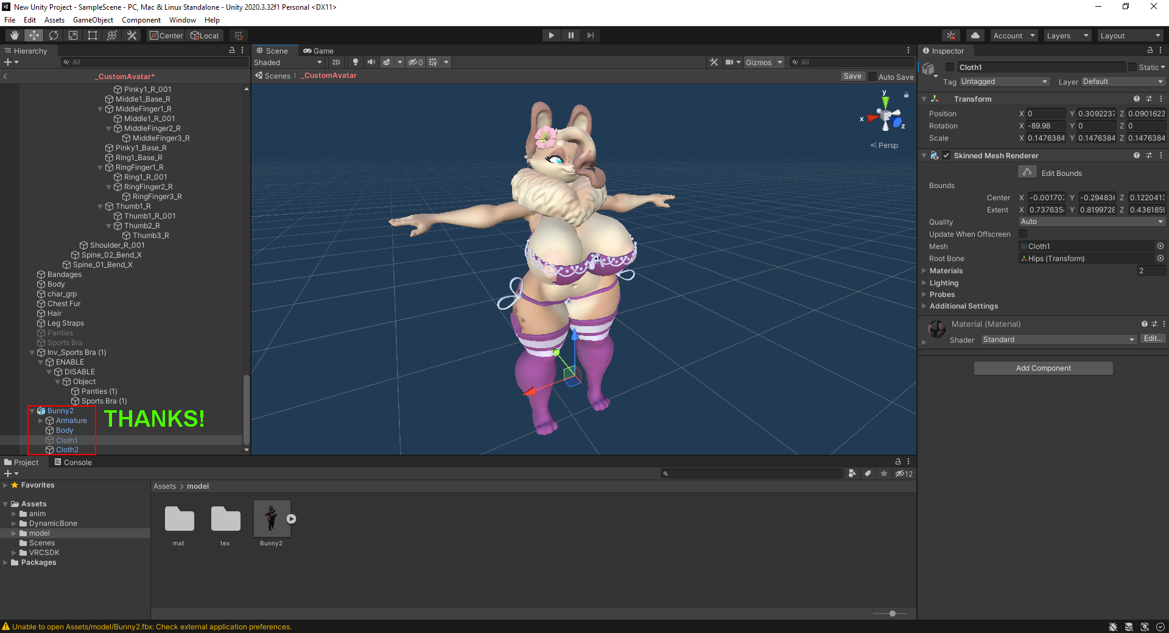Select the Rect transform tool
The image size is (1169, 633).
pos(93,35)
